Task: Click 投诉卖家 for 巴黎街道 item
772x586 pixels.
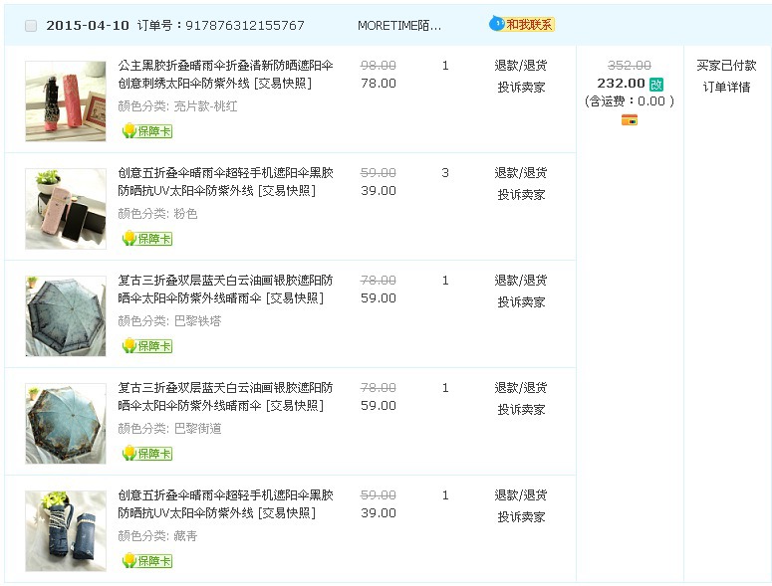Action: (x=521, y=410)
